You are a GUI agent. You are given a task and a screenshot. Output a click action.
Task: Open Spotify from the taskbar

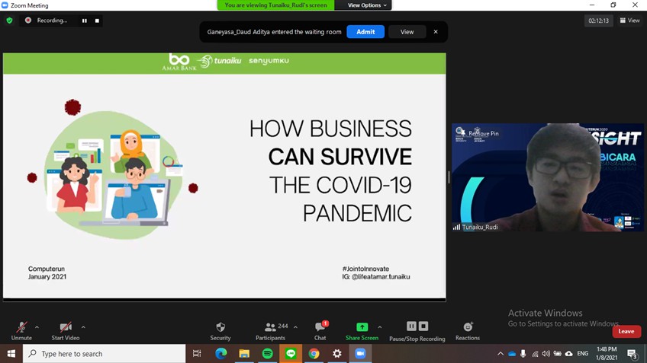(267, 354)
